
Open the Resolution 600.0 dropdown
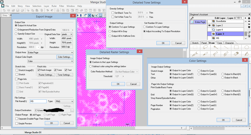point(38,47)
